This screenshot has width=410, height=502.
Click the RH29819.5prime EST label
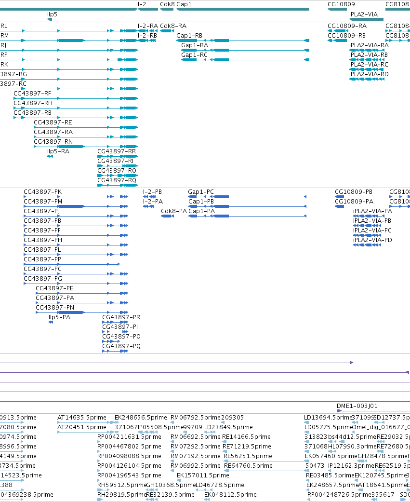122,495
